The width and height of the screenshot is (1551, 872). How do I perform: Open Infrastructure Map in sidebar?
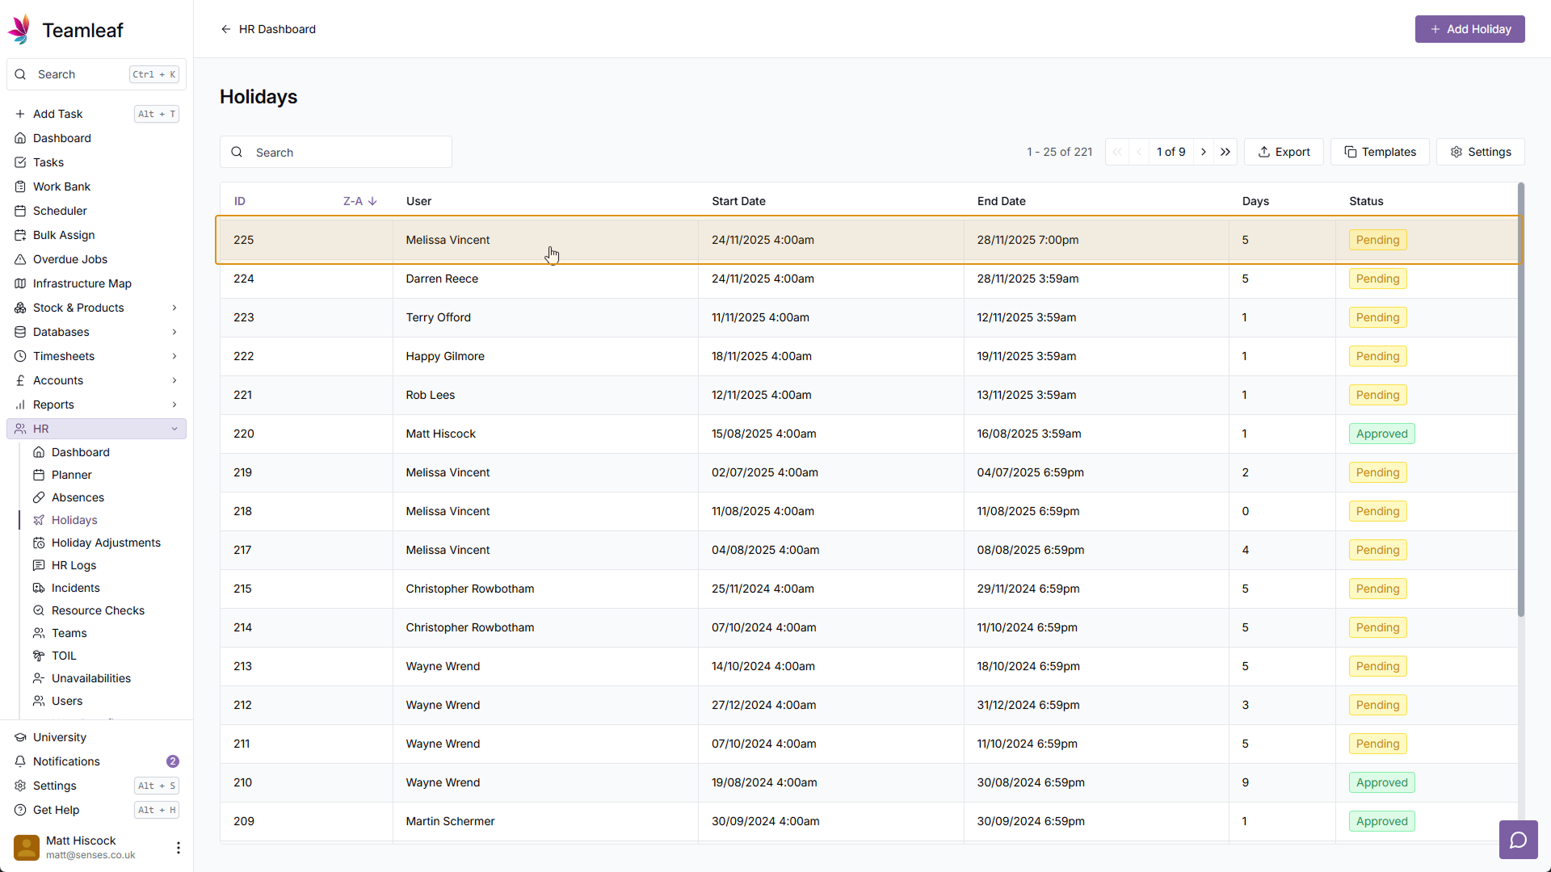pos(82,283)
